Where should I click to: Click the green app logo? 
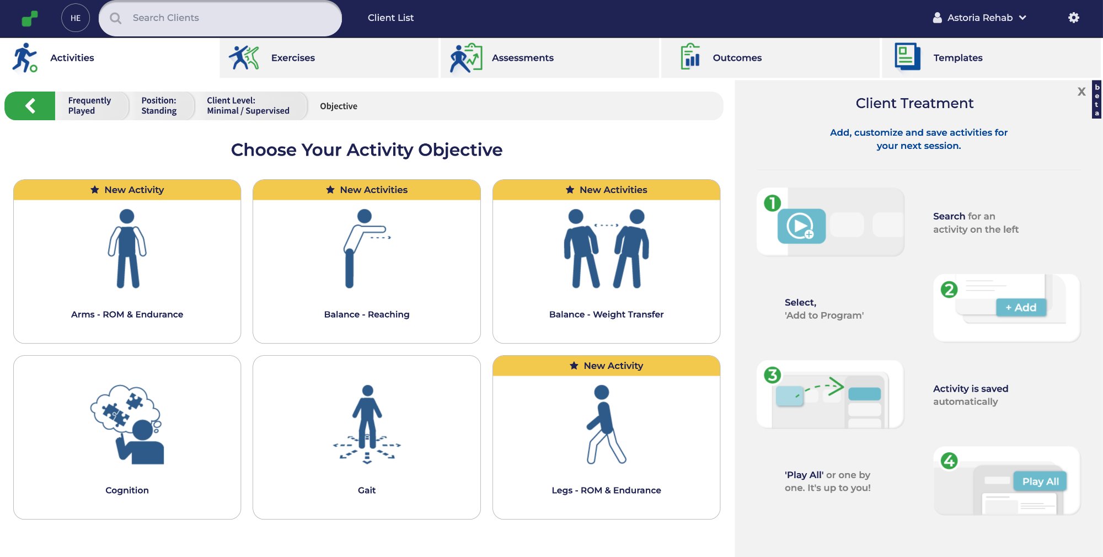(x=29, y=17)
